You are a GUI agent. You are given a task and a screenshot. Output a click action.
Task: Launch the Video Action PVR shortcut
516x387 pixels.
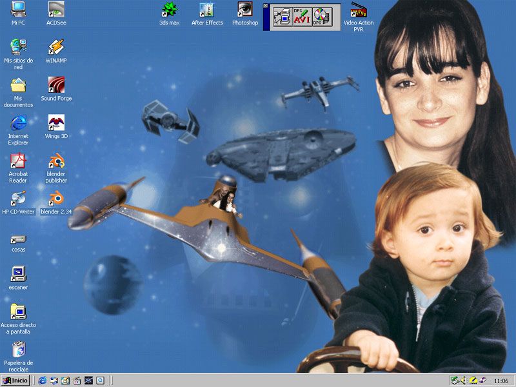point(359,17)
